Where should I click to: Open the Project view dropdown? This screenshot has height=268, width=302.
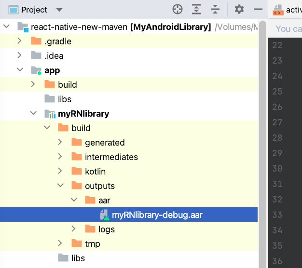(59, 10)
